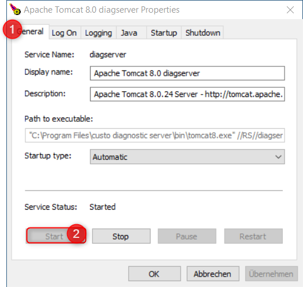The image size is (303, 287).
Task: Open the Java tab
Action: click(x=129, y=33)
